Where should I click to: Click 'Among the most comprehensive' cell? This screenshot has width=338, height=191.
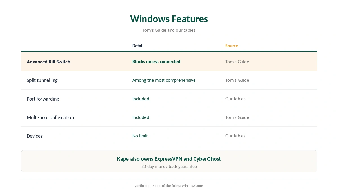[x=164, y=80]
